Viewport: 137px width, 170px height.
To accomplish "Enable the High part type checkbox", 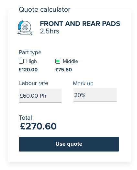I will 21,61.
